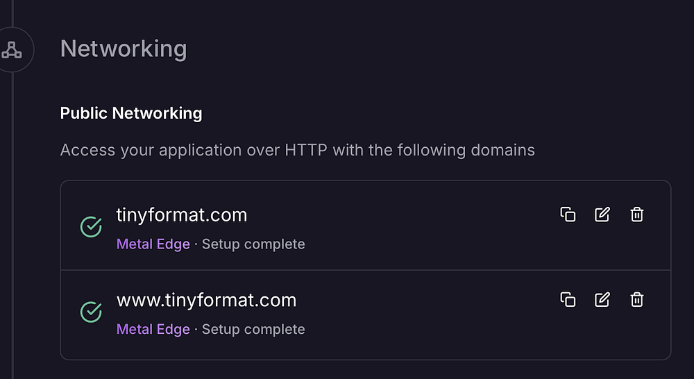Click Setup complete status for www.tinyformat.com
Screen dimensions: 694x379
[253, 329]
